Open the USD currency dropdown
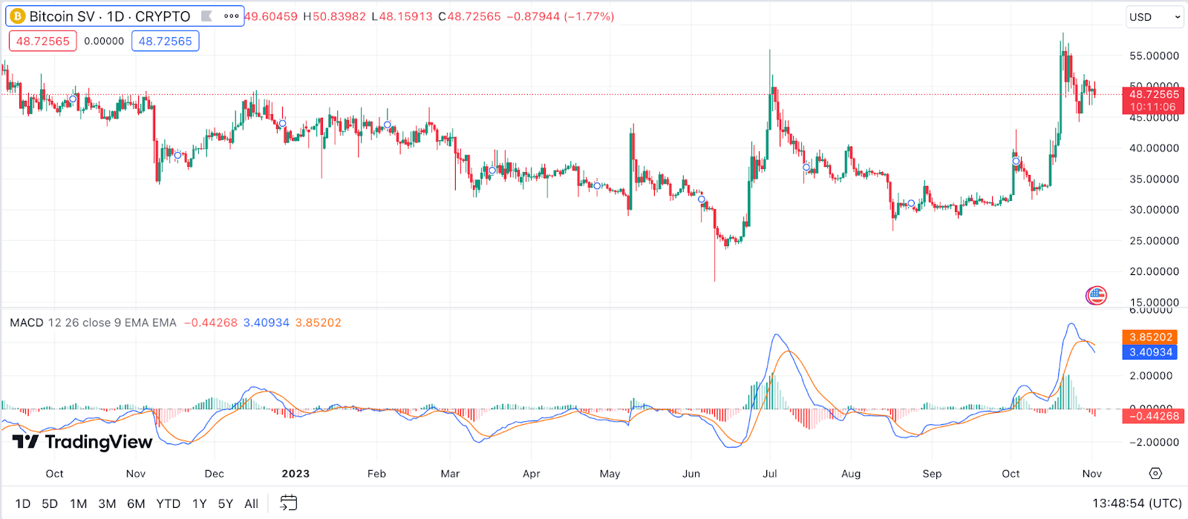The height and width of the screenshot is (519, 1188). 1155,17
